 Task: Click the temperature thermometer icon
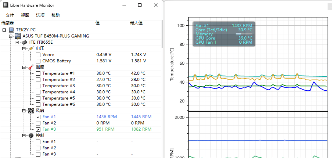(31, 67)
